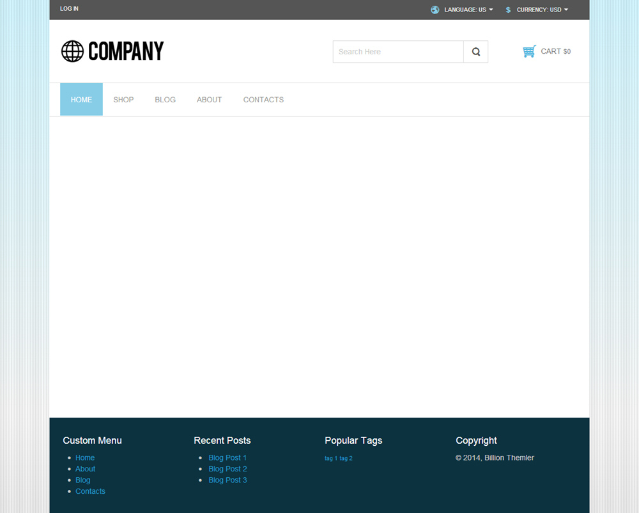Expand the Language: US dropdown
The width and height of the screenshot is (639, 513).
(x=468, y=10)
